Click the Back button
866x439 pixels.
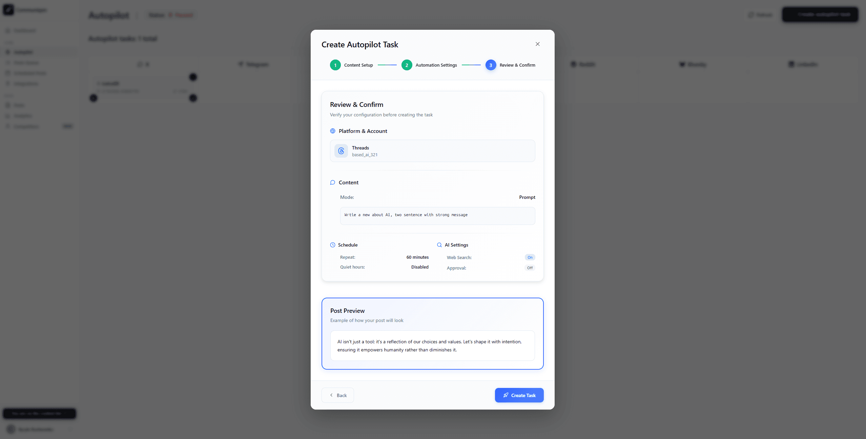point(337,395)
